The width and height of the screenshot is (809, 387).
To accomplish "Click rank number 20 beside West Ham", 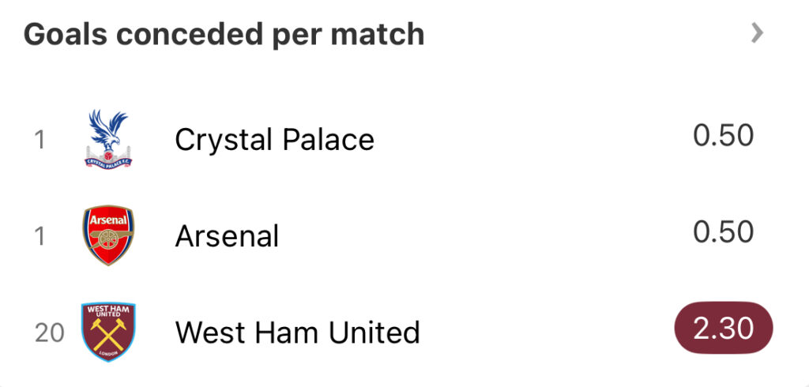I will (49, 333).
